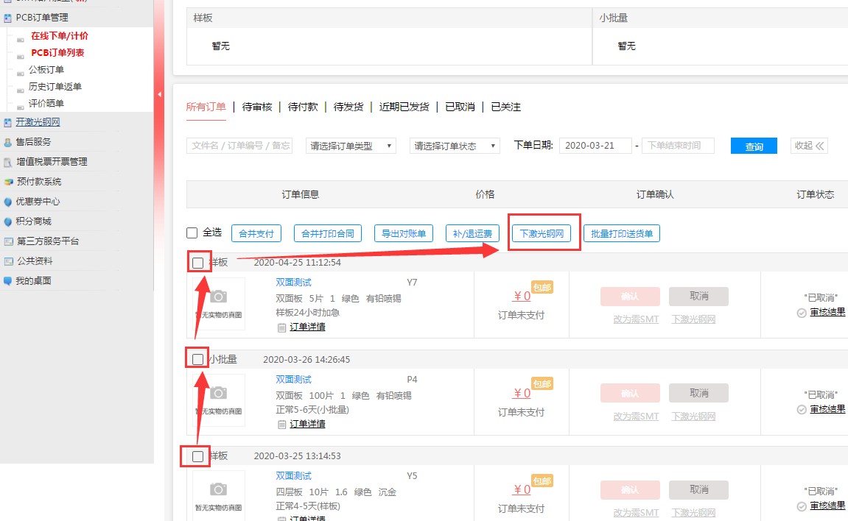Click the 下单结束时间 end date field
This screenshot has height=521, width=848.
point(678,146)
